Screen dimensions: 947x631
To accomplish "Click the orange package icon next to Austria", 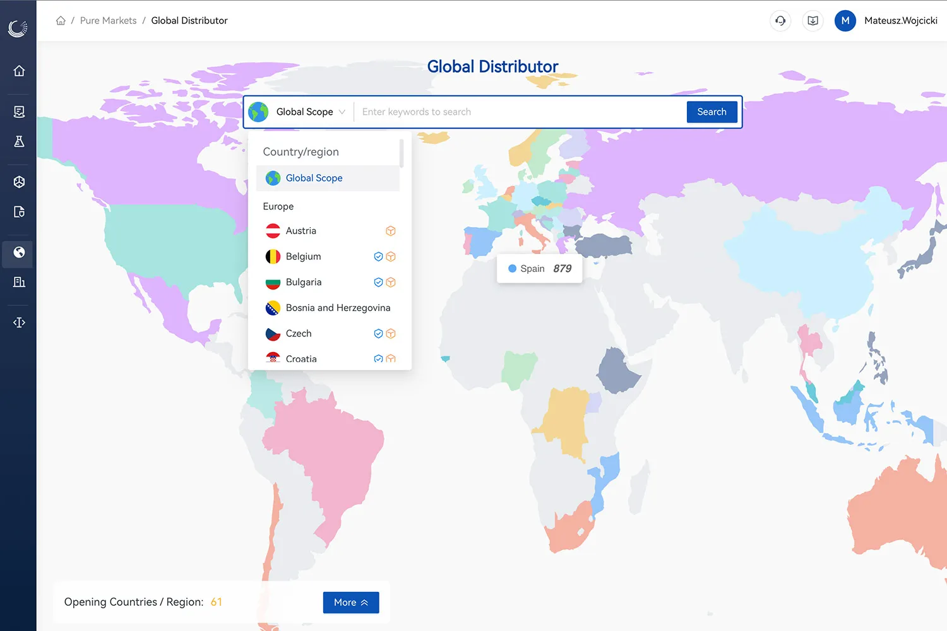I will click(391, 231).
